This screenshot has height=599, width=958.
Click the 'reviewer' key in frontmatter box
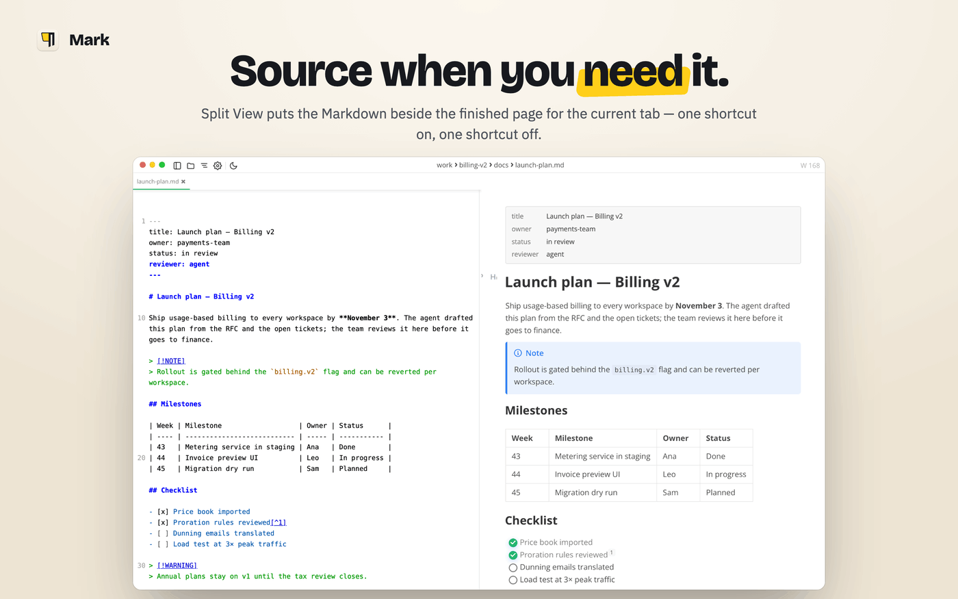click(x=525, y=255)
